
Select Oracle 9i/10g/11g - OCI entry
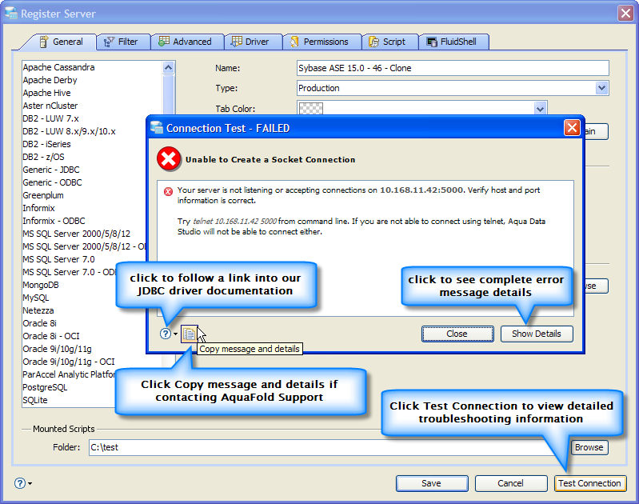click(x=69, y=362)
